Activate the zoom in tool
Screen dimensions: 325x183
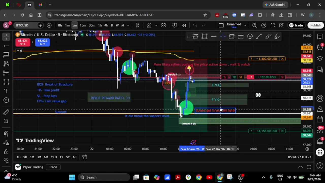pos(6,121)
